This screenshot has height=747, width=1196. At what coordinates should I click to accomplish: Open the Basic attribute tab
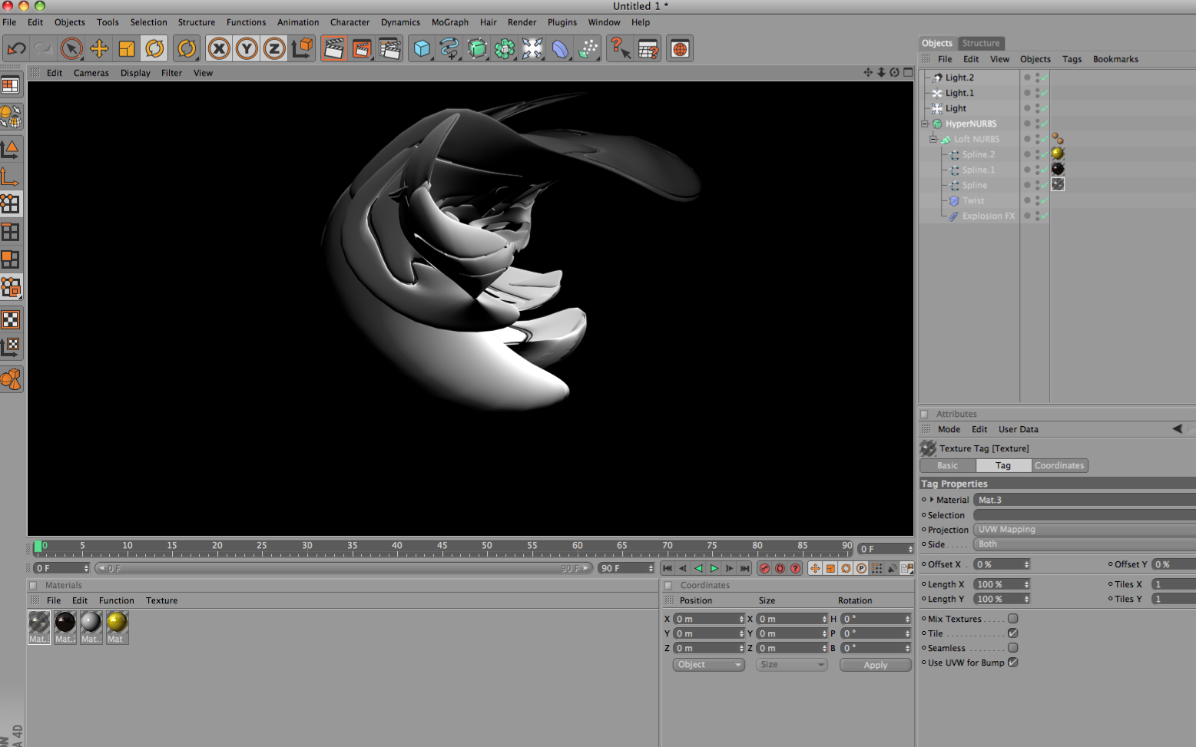click(947, 465)
